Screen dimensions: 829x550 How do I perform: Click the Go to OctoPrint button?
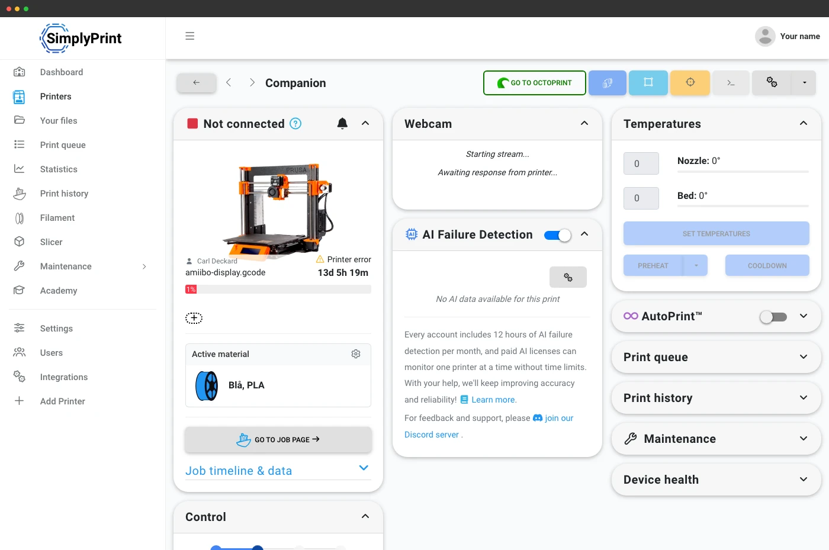(x=535, y=83)
